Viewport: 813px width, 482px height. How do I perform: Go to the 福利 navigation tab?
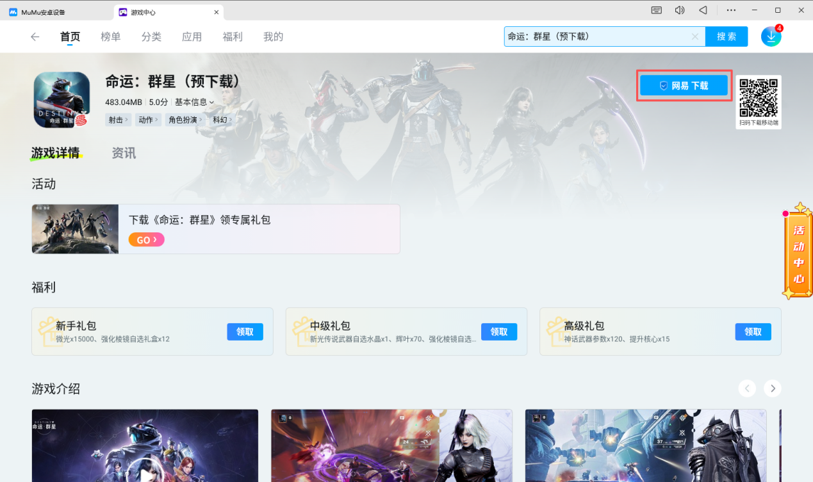coord(233,37)
